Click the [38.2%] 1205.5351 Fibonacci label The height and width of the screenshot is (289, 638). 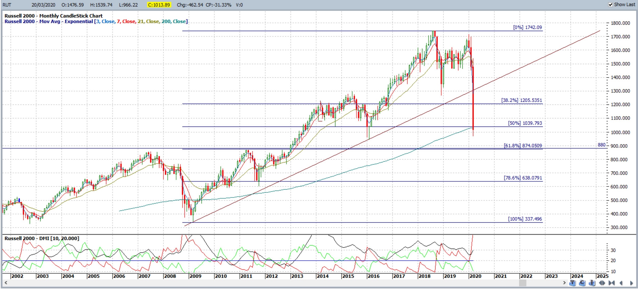click(522, 100)
